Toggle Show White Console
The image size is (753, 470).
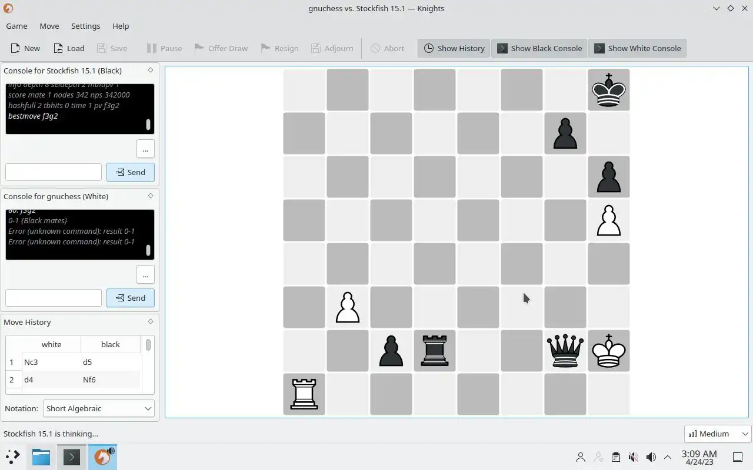coord(637,48)
